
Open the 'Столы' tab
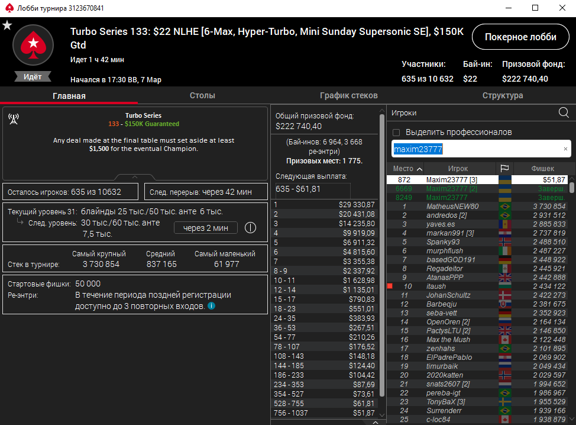pos(202,95)
